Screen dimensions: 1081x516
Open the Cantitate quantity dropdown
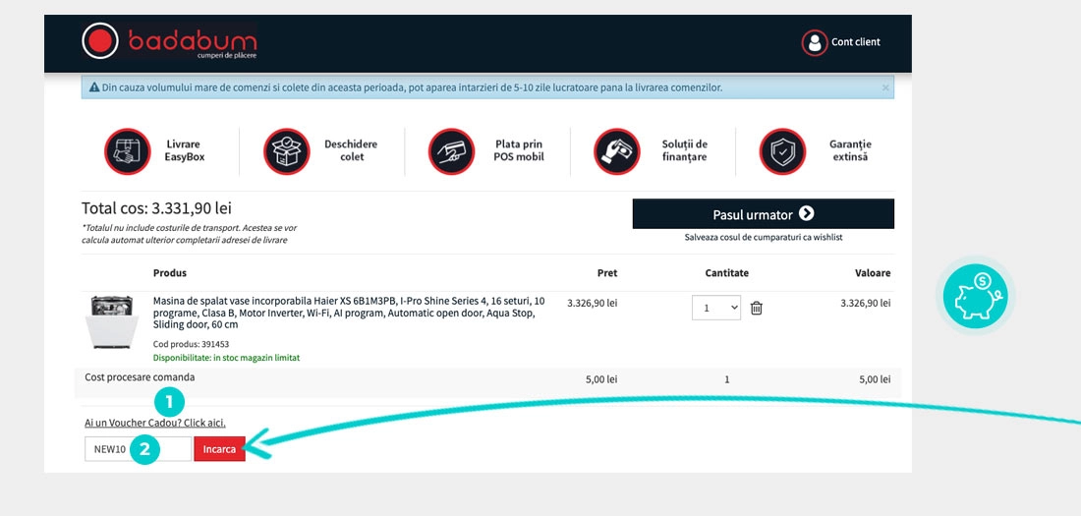(x=716, y=308)
